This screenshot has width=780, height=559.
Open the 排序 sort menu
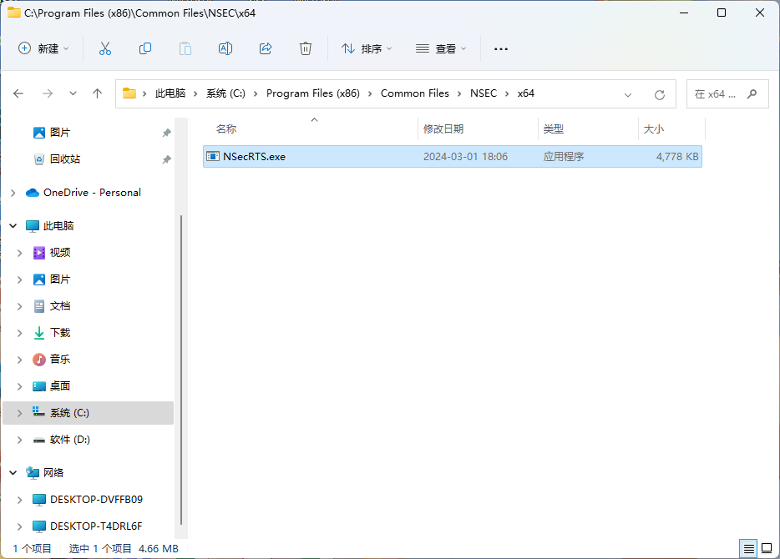[x=367, y=49]
